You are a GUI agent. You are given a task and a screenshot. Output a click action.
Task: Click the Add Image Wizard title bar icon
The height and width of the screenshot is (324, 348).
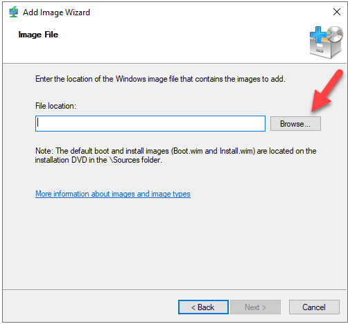click(14, 12)
